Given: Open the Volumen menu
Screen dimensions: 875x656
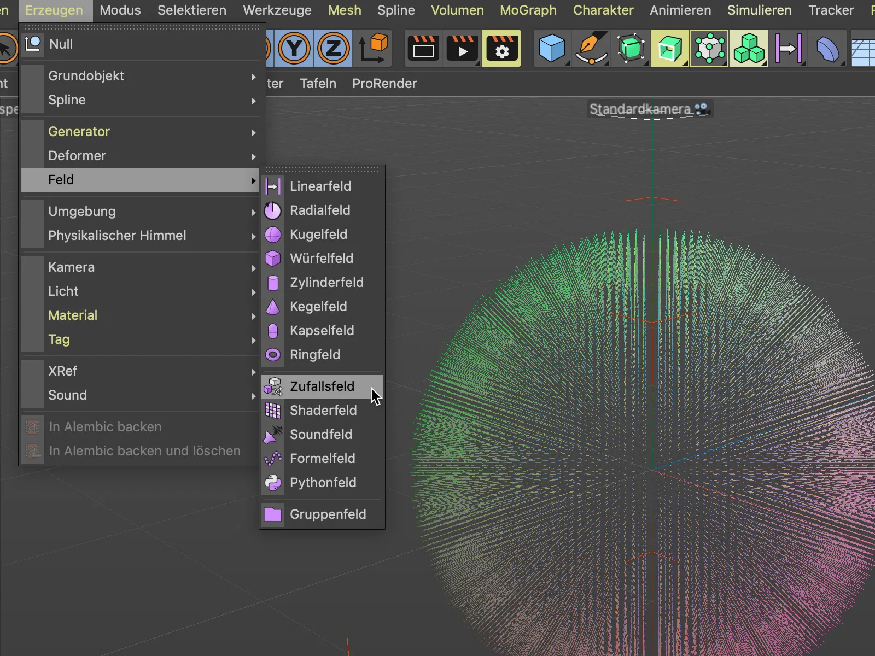Looking at the screenshot, I should [457, 10].
